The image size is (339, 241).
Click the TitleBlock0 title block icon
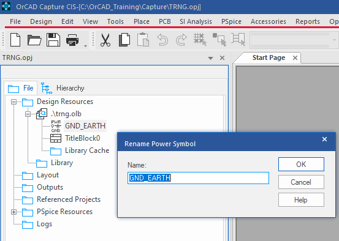tap(56, 138)
